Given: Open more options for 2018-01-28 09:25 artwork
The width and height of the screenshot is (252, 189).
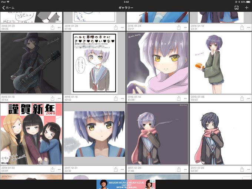Looking at the screenshot, I should pos(59,27).
